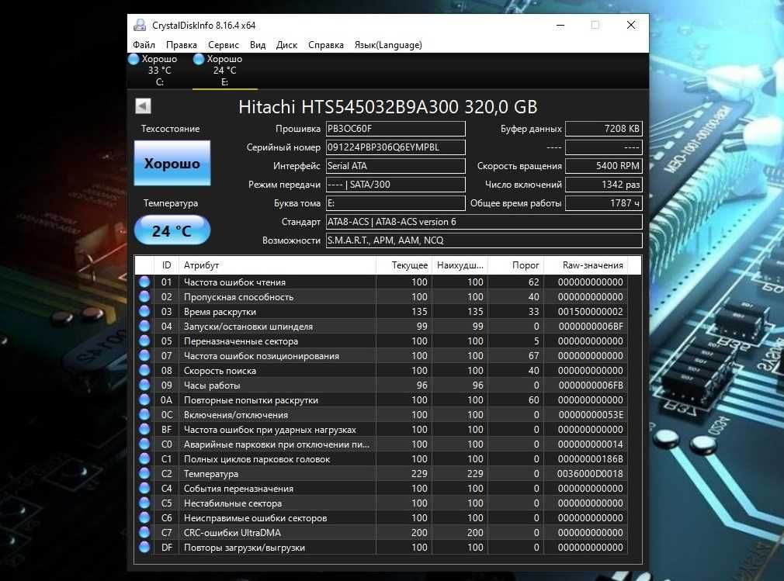The width and height of the screenshot is (784, 581).
Task: Open the Язык(Language) menu
Action: (388, 45)
